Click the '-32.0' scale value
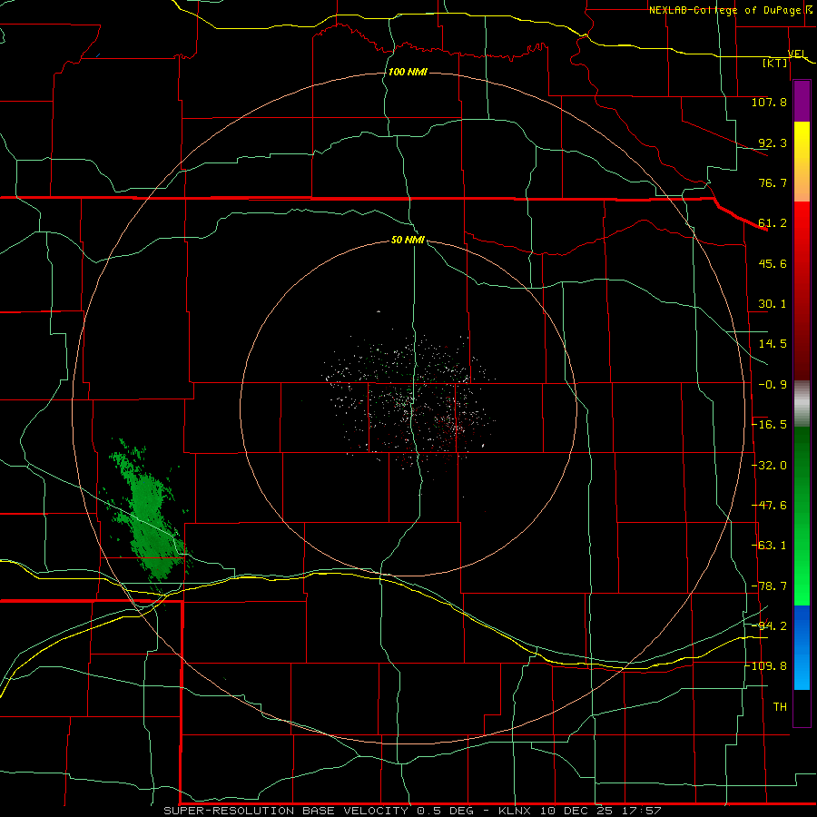Viewport: 817px width, 817px height. 769,466
